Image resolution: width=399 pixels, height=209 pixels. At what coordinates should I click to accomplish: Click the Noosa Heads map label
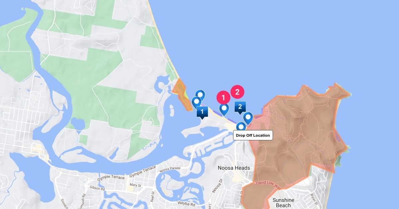pyautogui.click(x=234, y=168)
